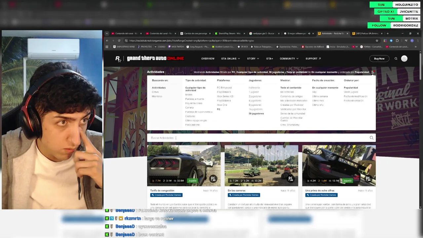Select the Última semana date filter

(320, 96)
